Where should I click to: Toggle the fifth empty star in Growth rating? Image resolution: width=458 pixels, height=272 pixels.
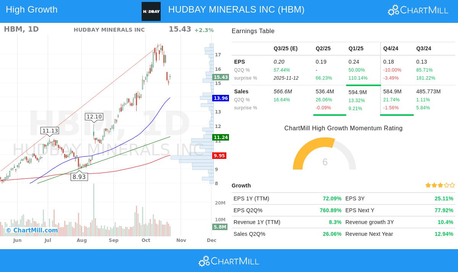point(453,185)
